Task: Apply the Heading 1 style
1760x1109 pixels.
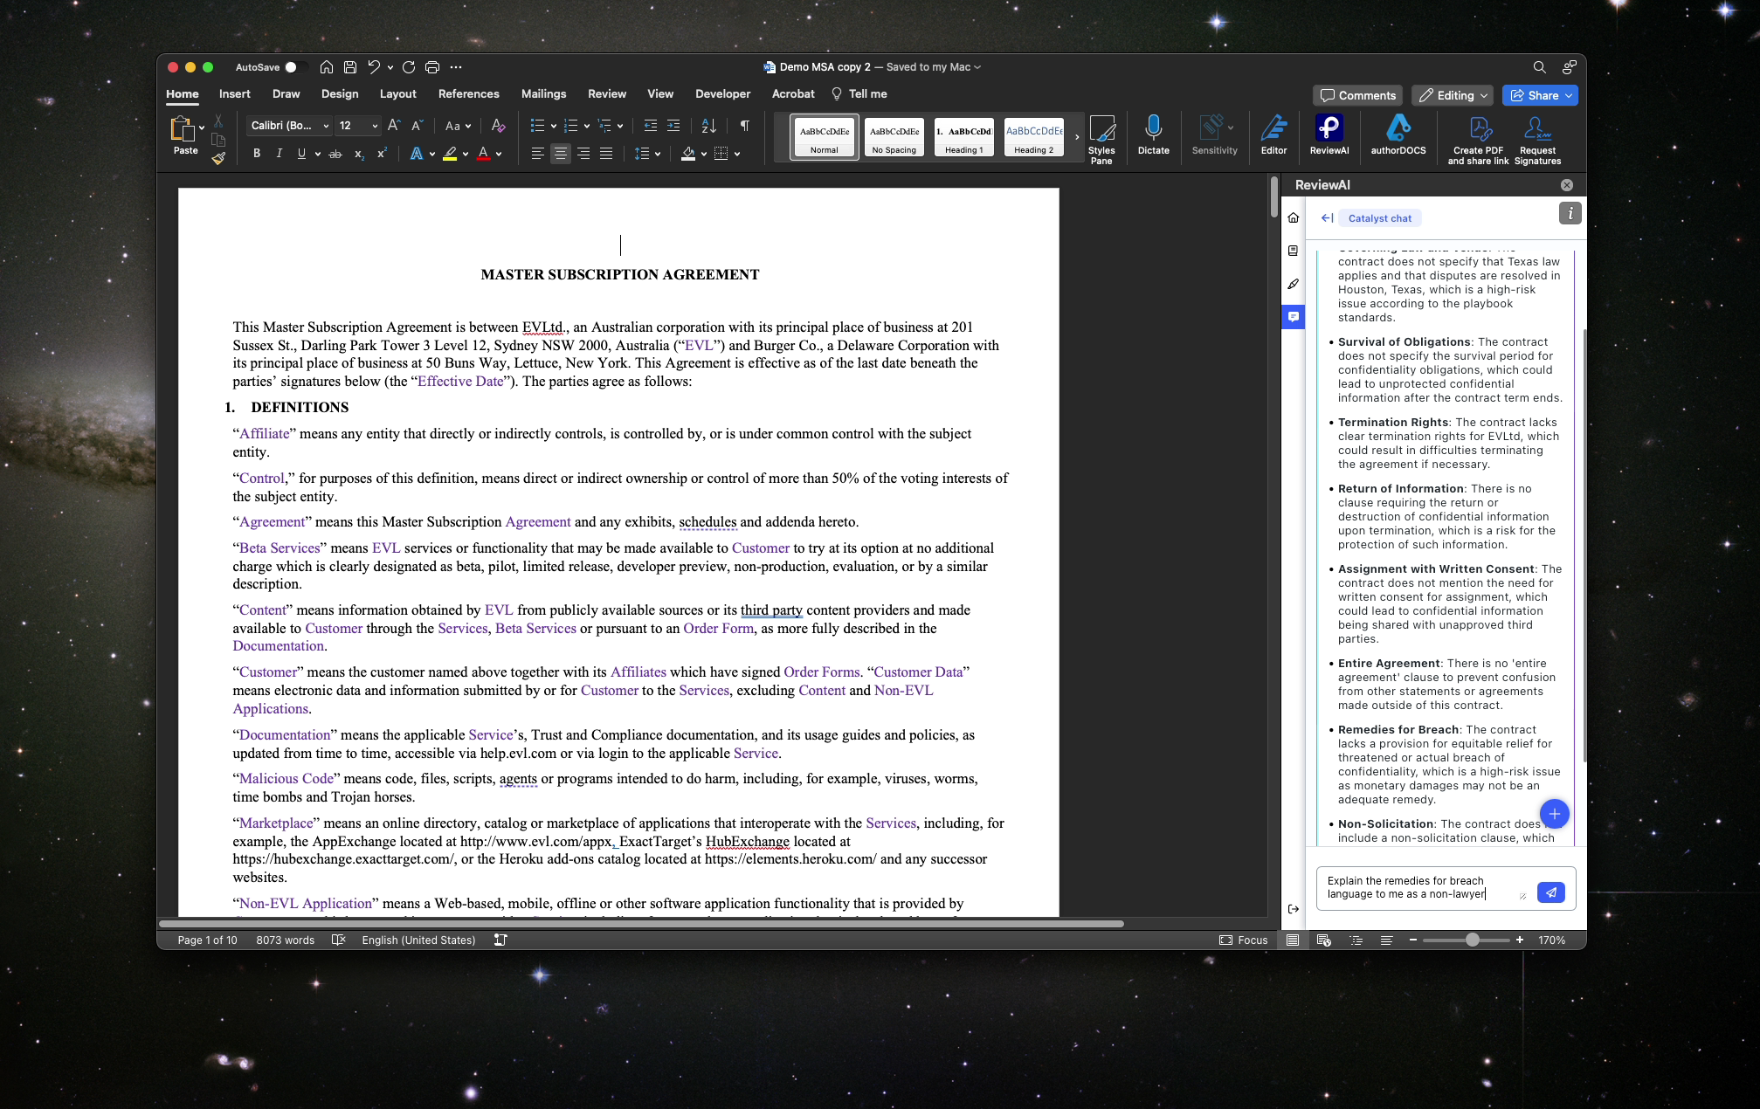Action: point(963,137)
